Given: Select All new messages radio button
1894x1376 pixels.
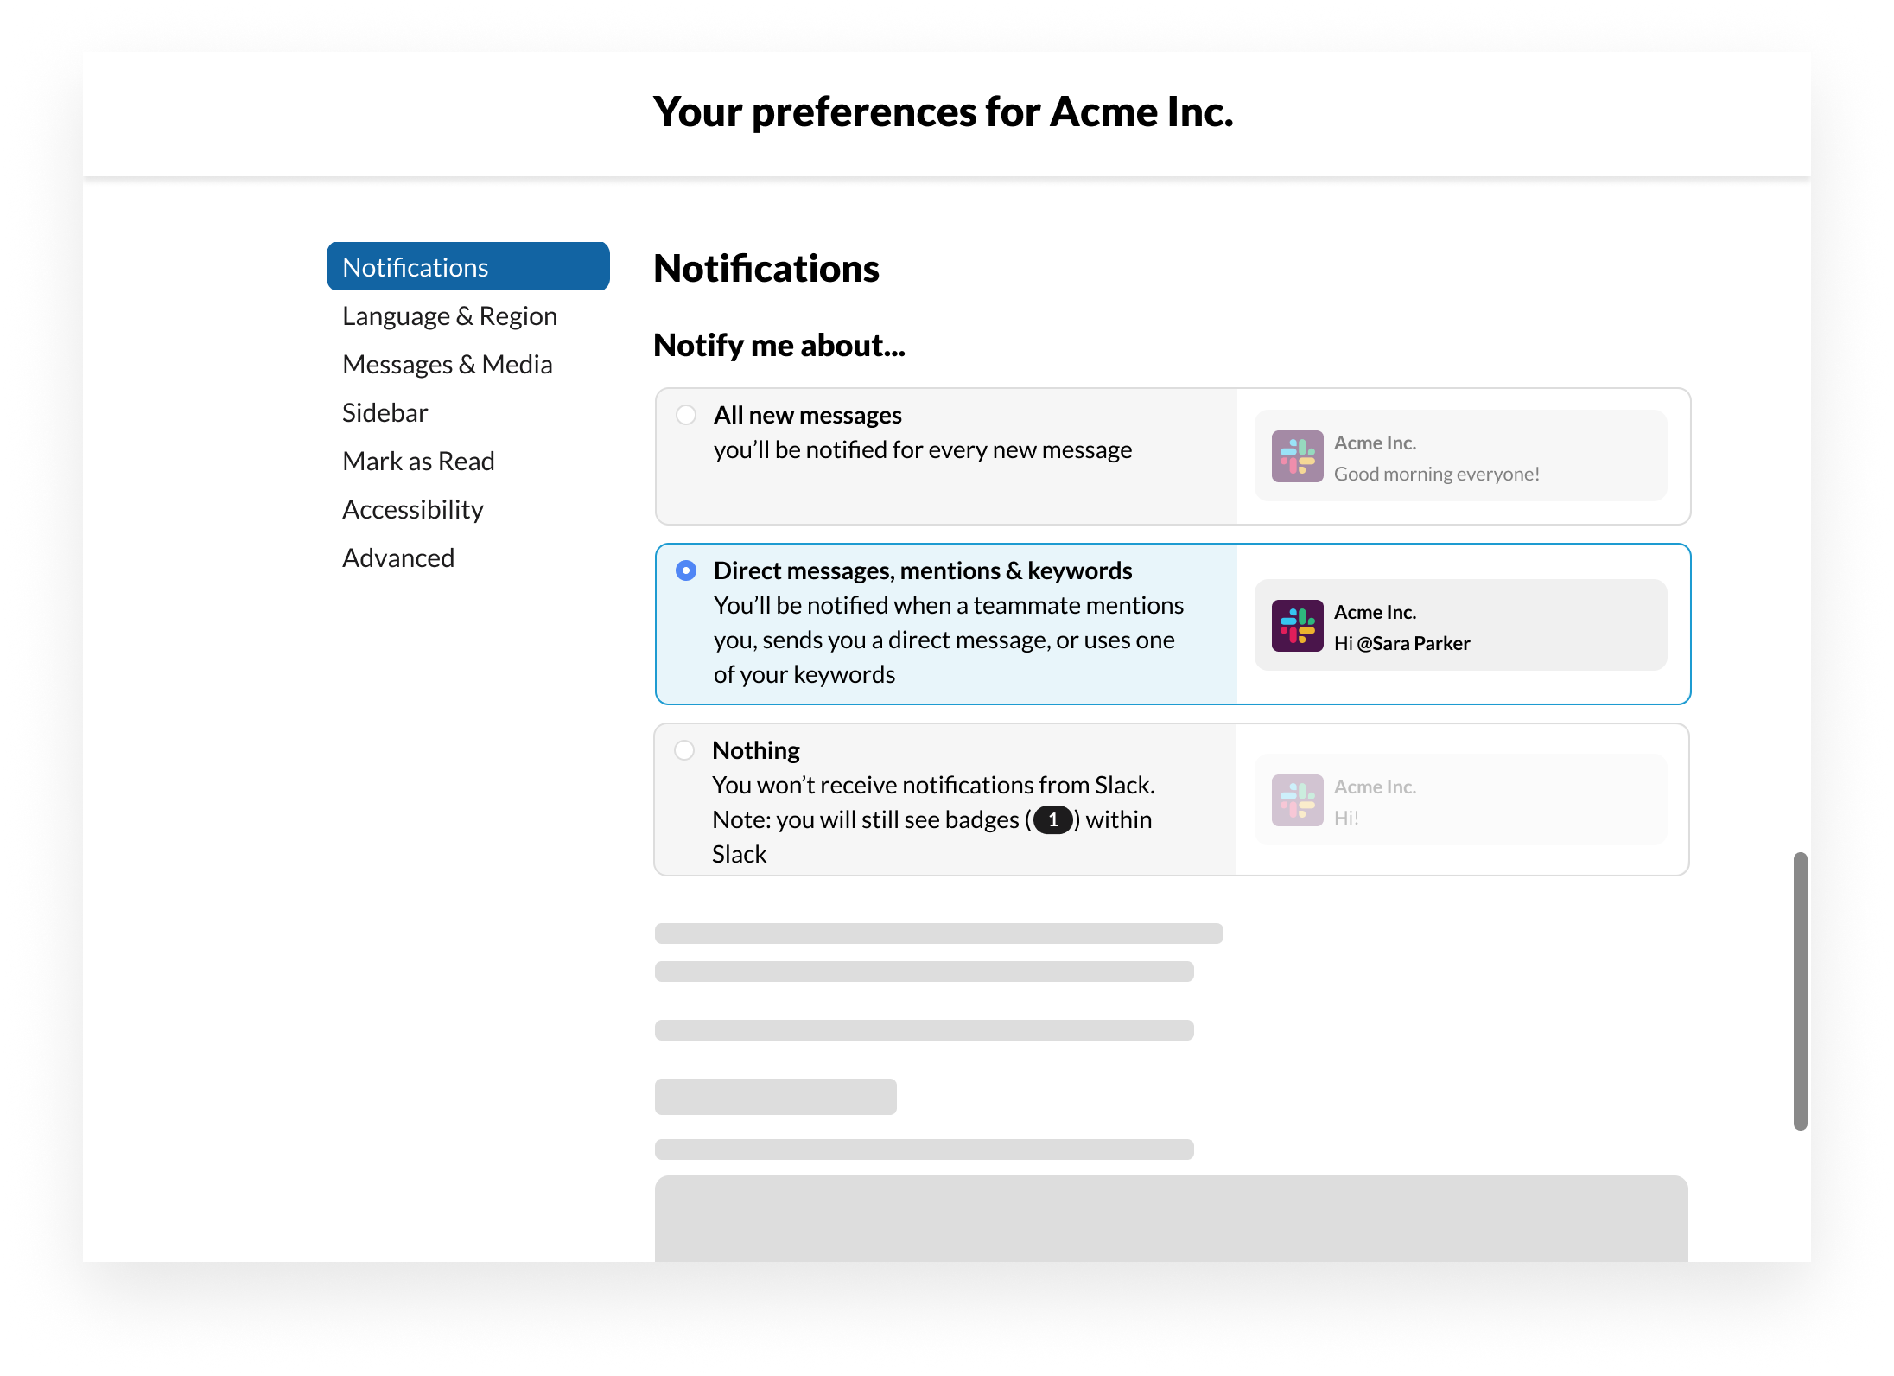Looking at the screenshot, I should (686, 415).
